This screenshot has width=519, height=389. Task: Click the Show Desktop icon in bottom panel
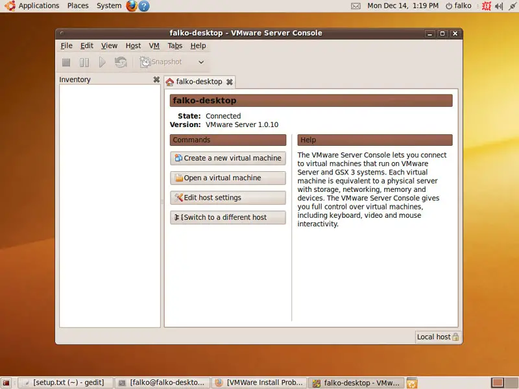point(6,383)
